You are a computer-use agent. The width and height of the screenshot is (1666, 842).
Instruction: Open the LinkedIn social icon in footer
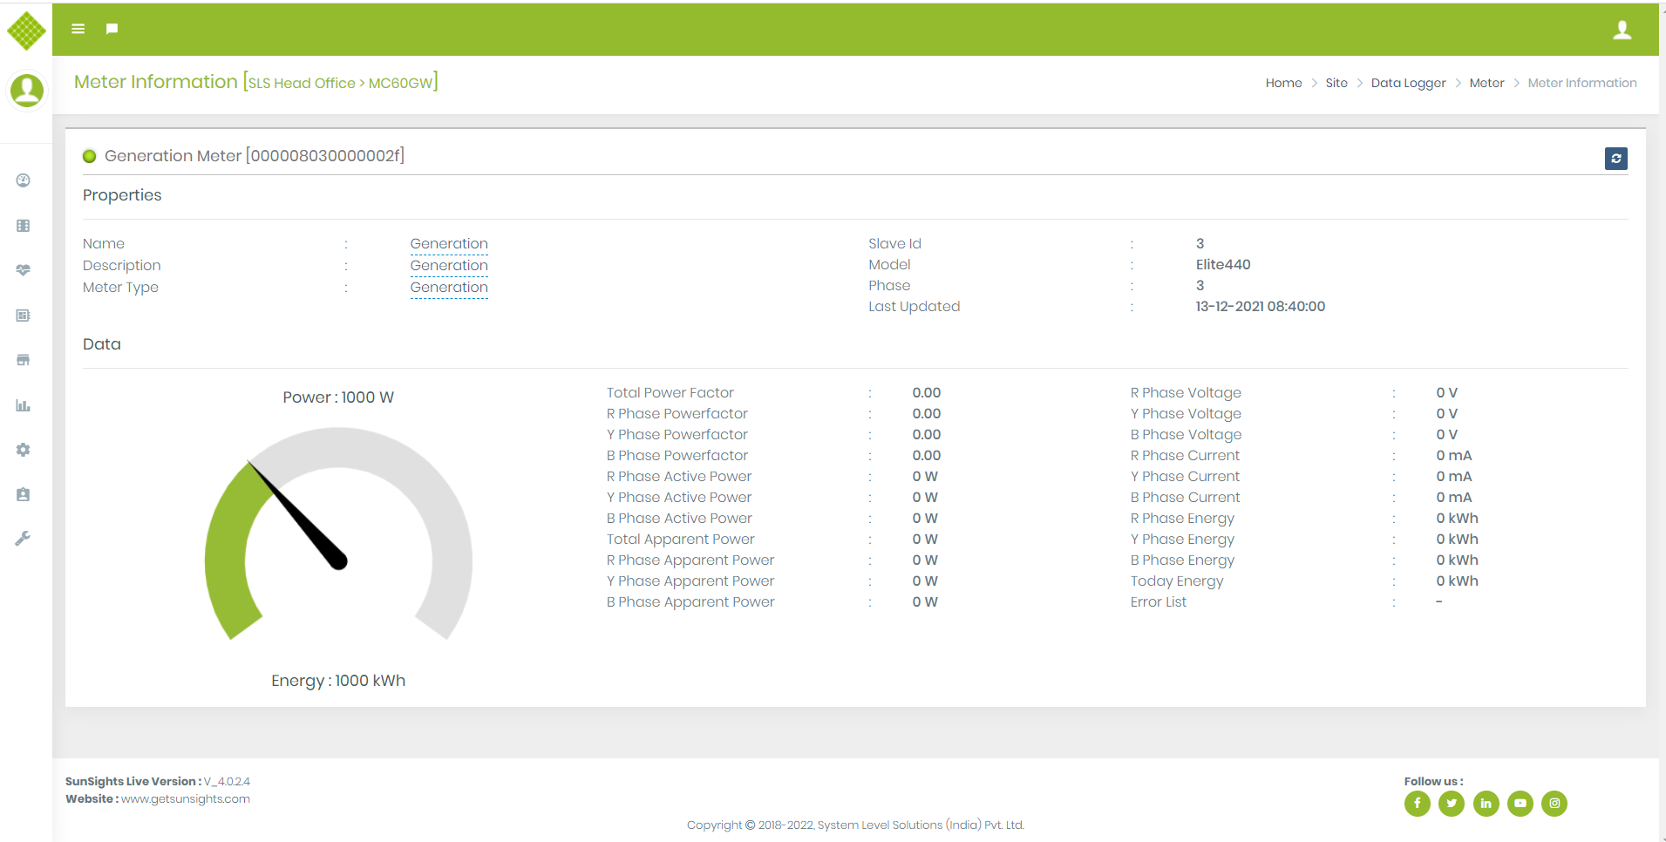pyautogui.click(x=1486, y=804)
